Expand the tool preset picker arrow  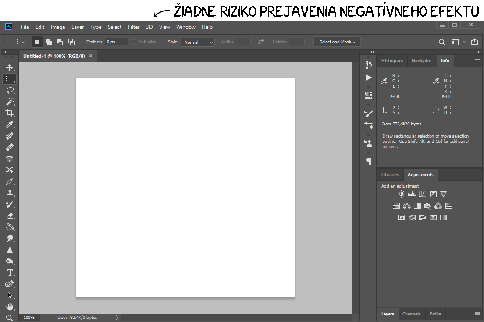tap(23, 42)
